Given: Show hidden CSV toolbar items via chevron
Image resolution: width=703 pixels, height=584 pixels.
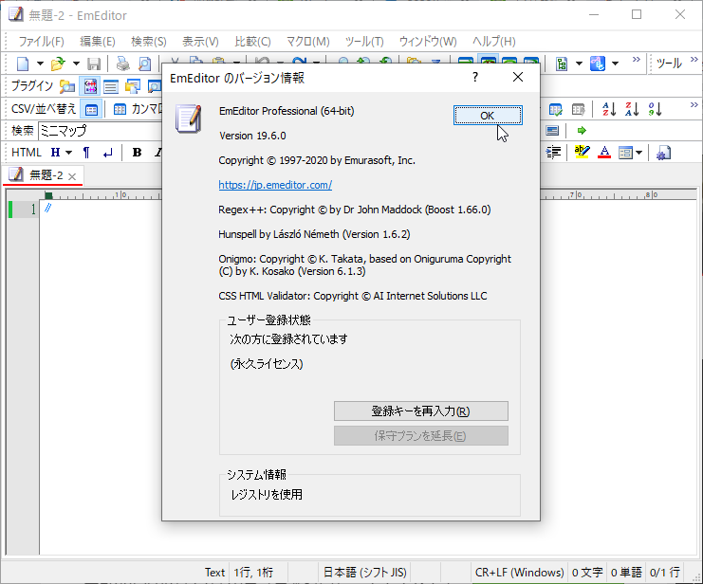Looking at the screenshot, I should click(694, 105).
